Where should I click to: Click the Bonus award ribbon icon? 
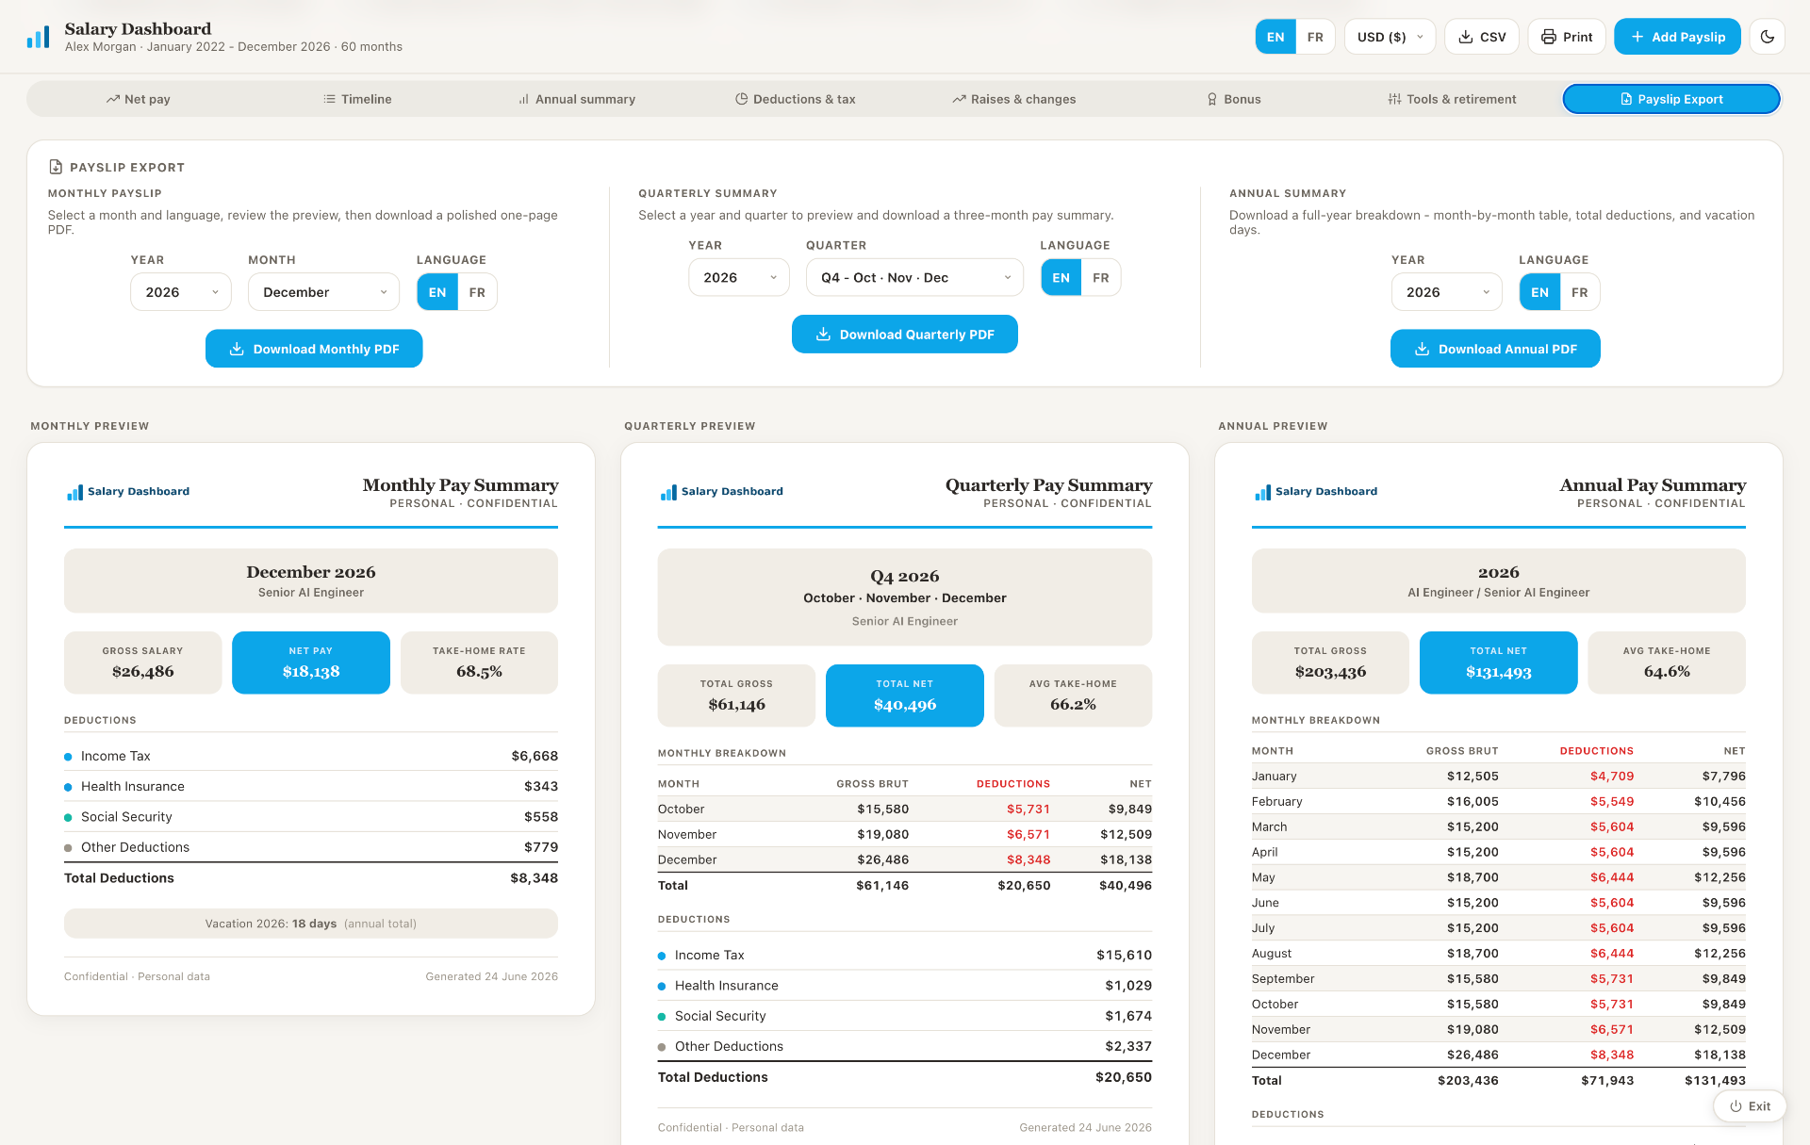pos(1212,99)
